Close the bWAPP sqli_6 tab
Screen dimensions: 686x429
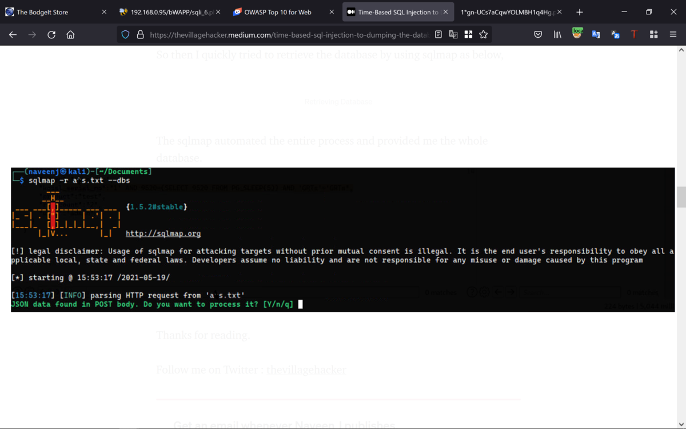(218, 12)
